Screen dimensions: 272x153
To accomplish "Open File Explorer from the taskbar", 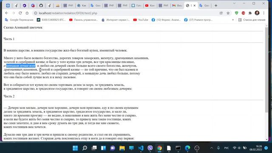I will 122,148.
